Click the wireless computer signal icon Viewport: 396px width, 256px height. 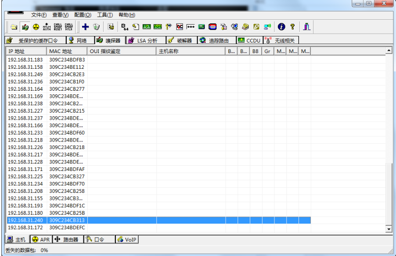click(267, 27)
